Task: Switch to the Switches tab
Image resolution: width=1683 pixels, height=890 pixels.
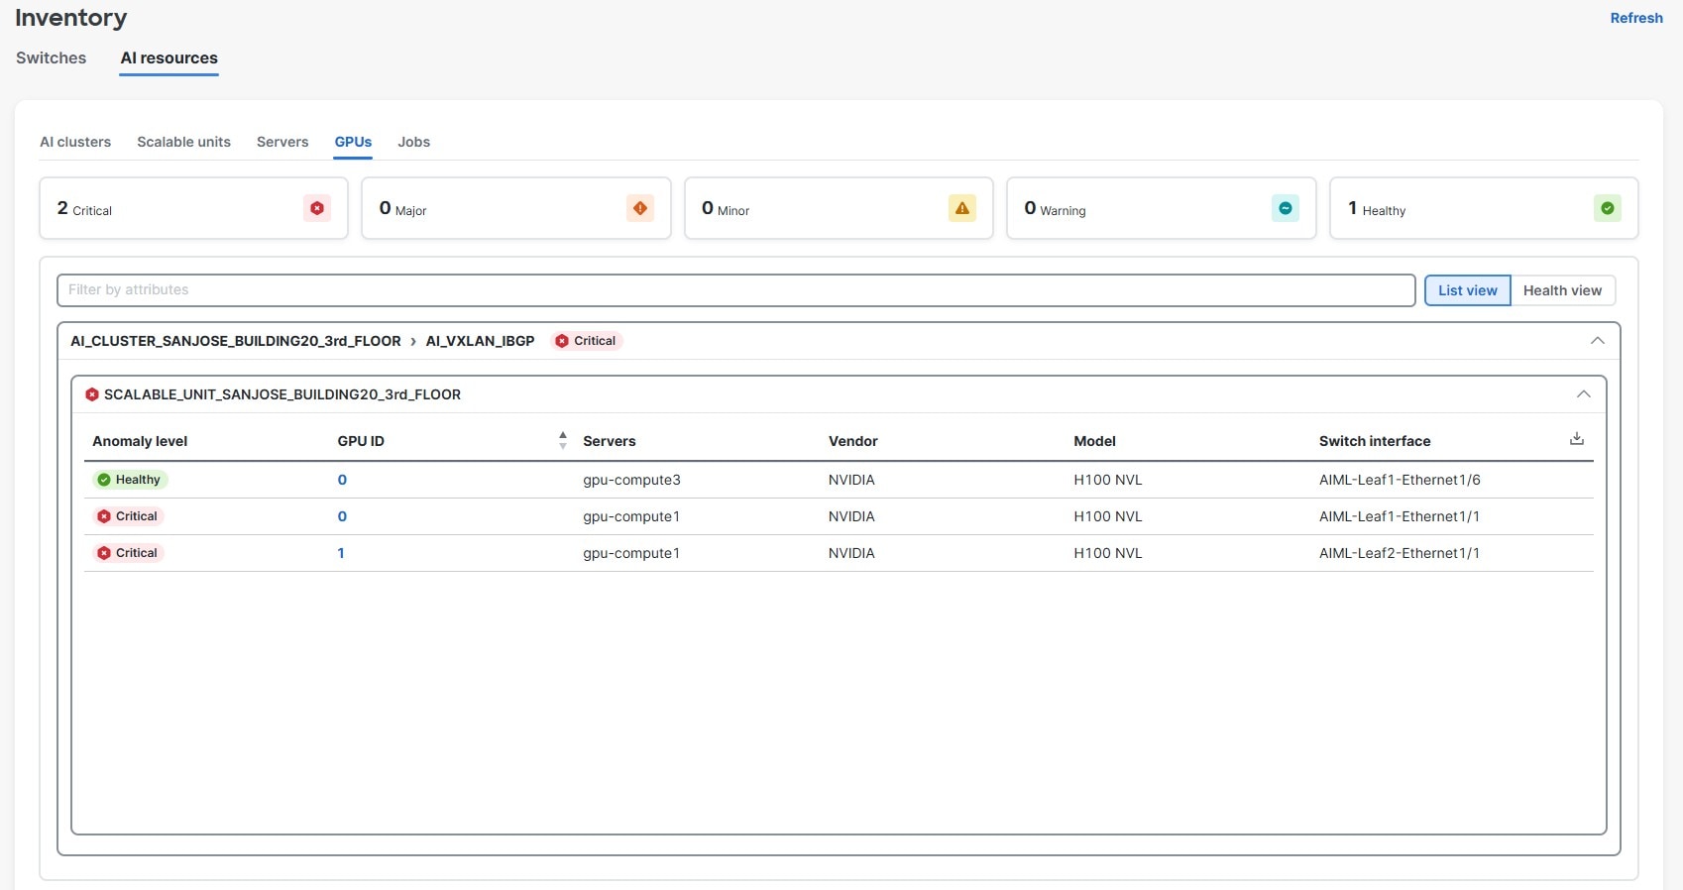Action: [52, 57]
